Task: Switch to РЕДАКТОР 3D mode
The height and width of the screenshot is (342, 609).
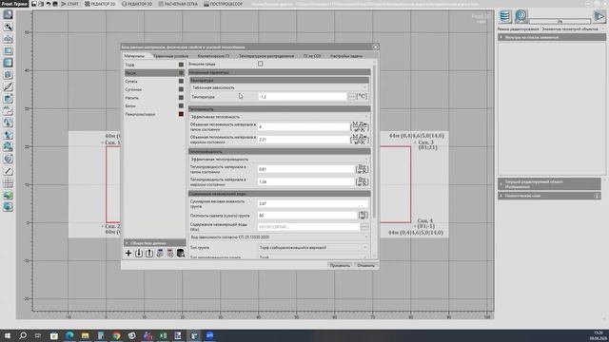Action: tap(137, 4)
